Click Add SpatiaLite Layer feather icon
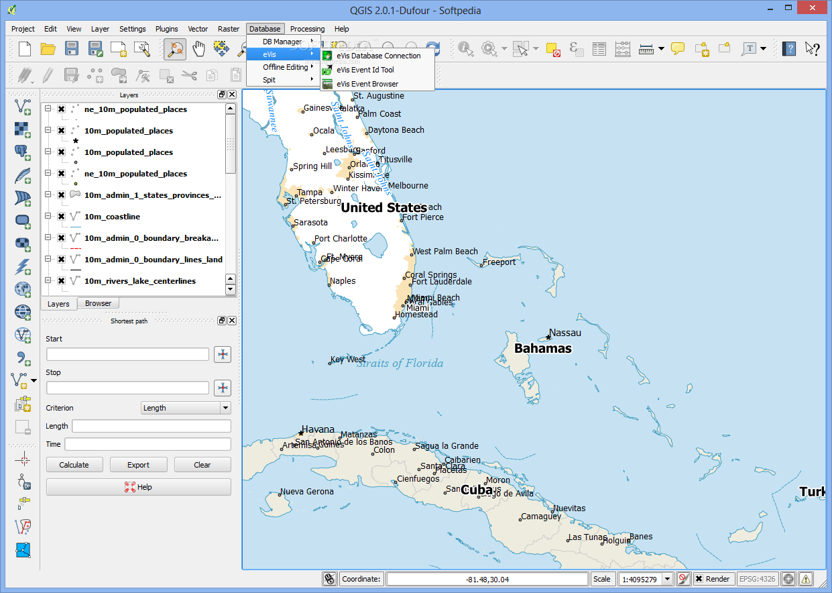This screenshot has height=593, width=832. 23,174
